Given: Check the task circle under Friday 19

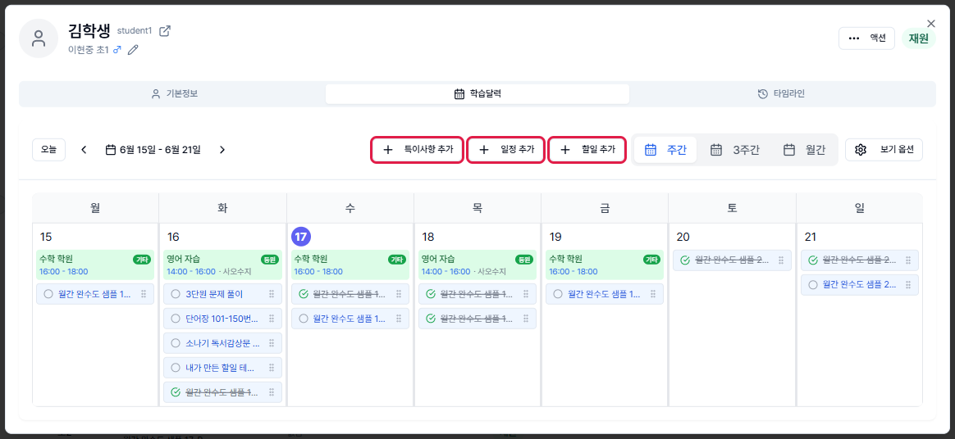Looking at the screenshot, I should [x=557, y=294].
